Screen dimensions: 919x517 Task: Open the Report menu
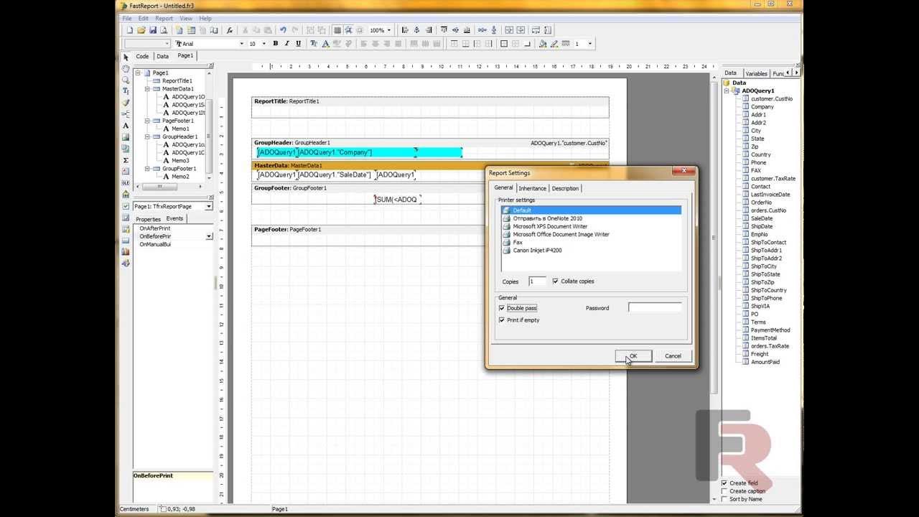164,18
